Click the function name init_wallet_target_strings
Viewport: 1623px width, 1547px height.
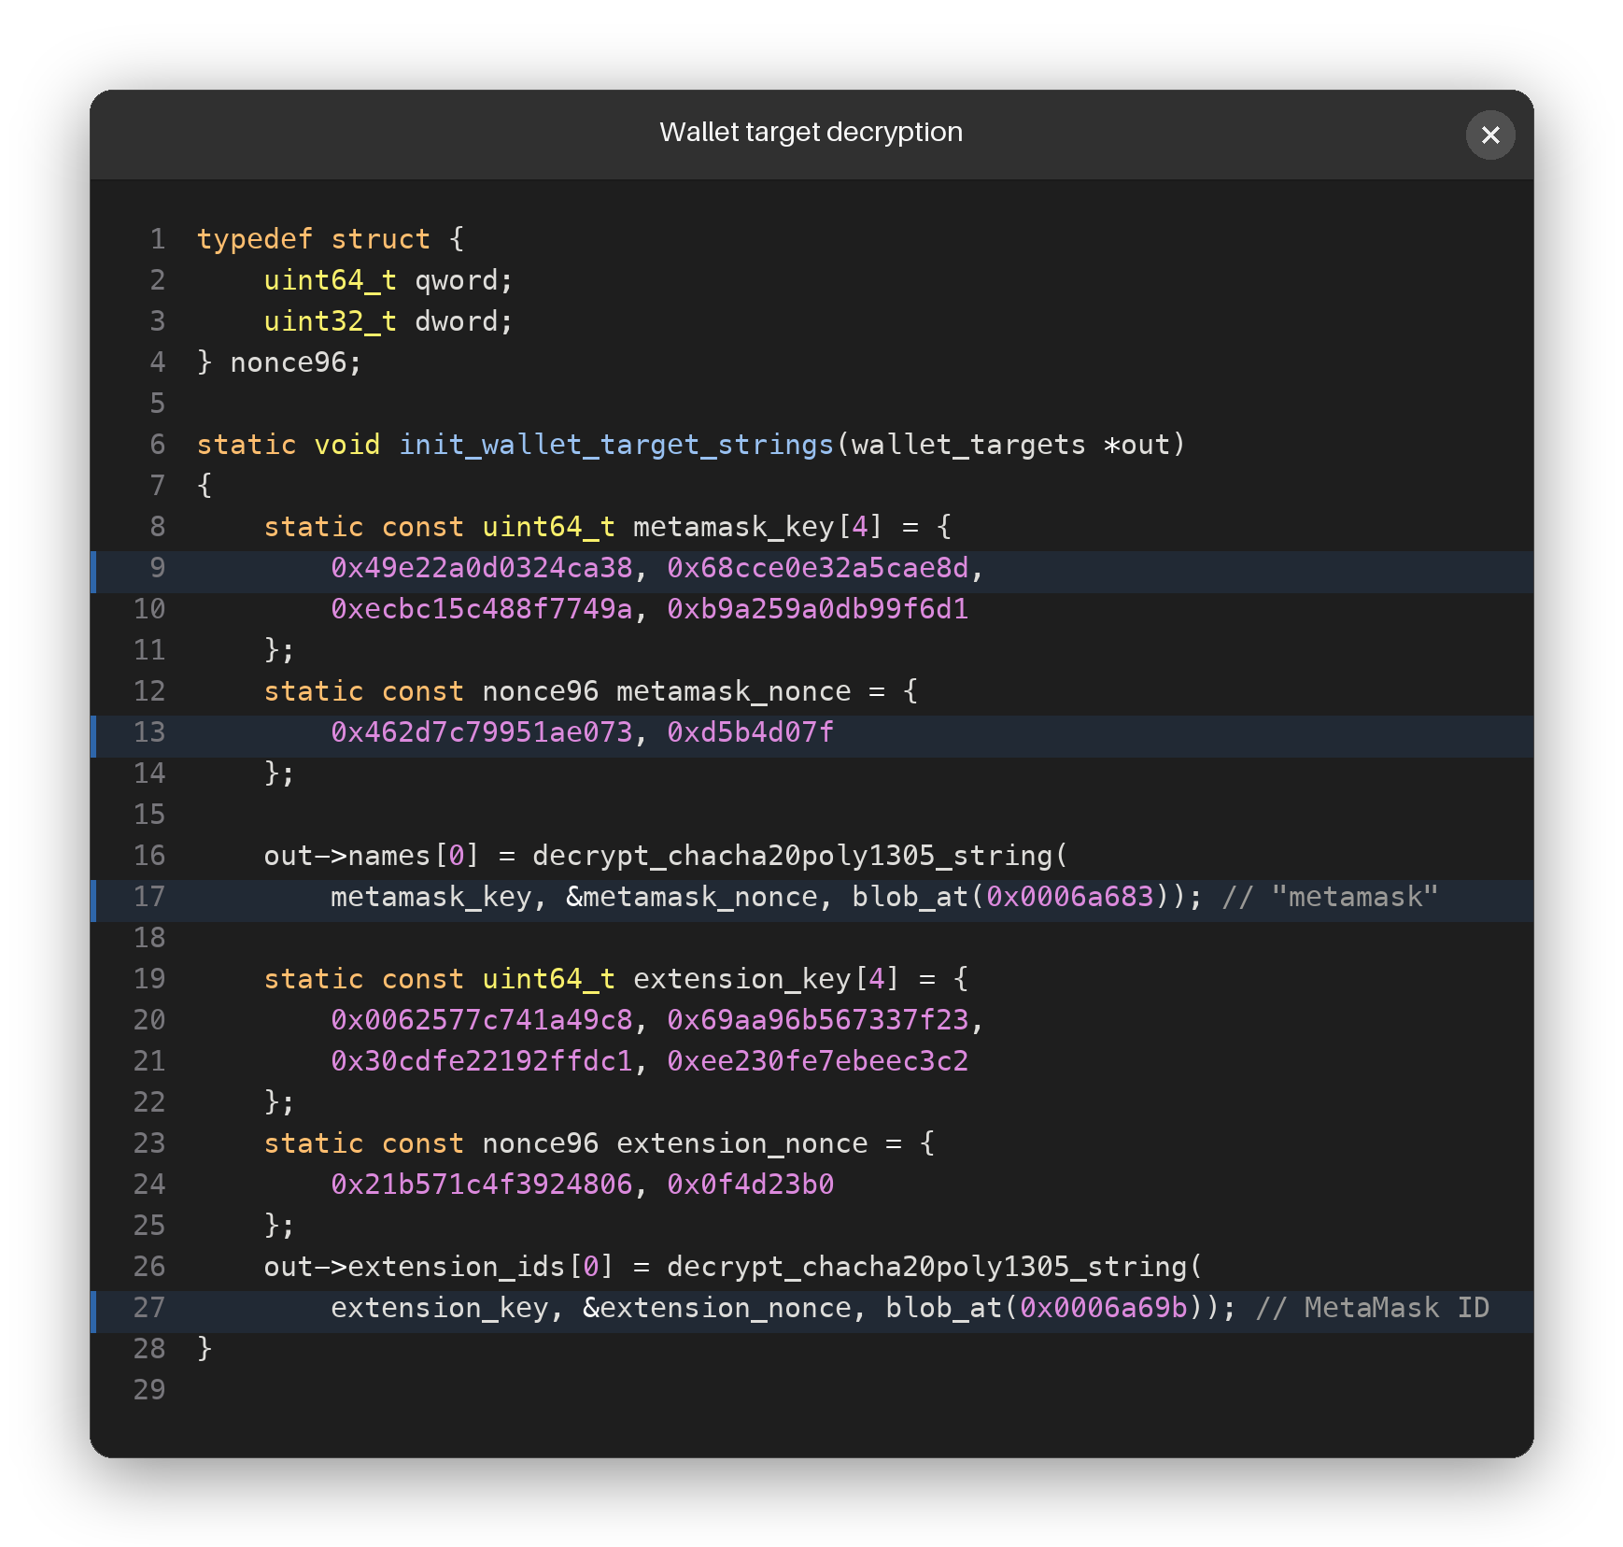[616, 445]
